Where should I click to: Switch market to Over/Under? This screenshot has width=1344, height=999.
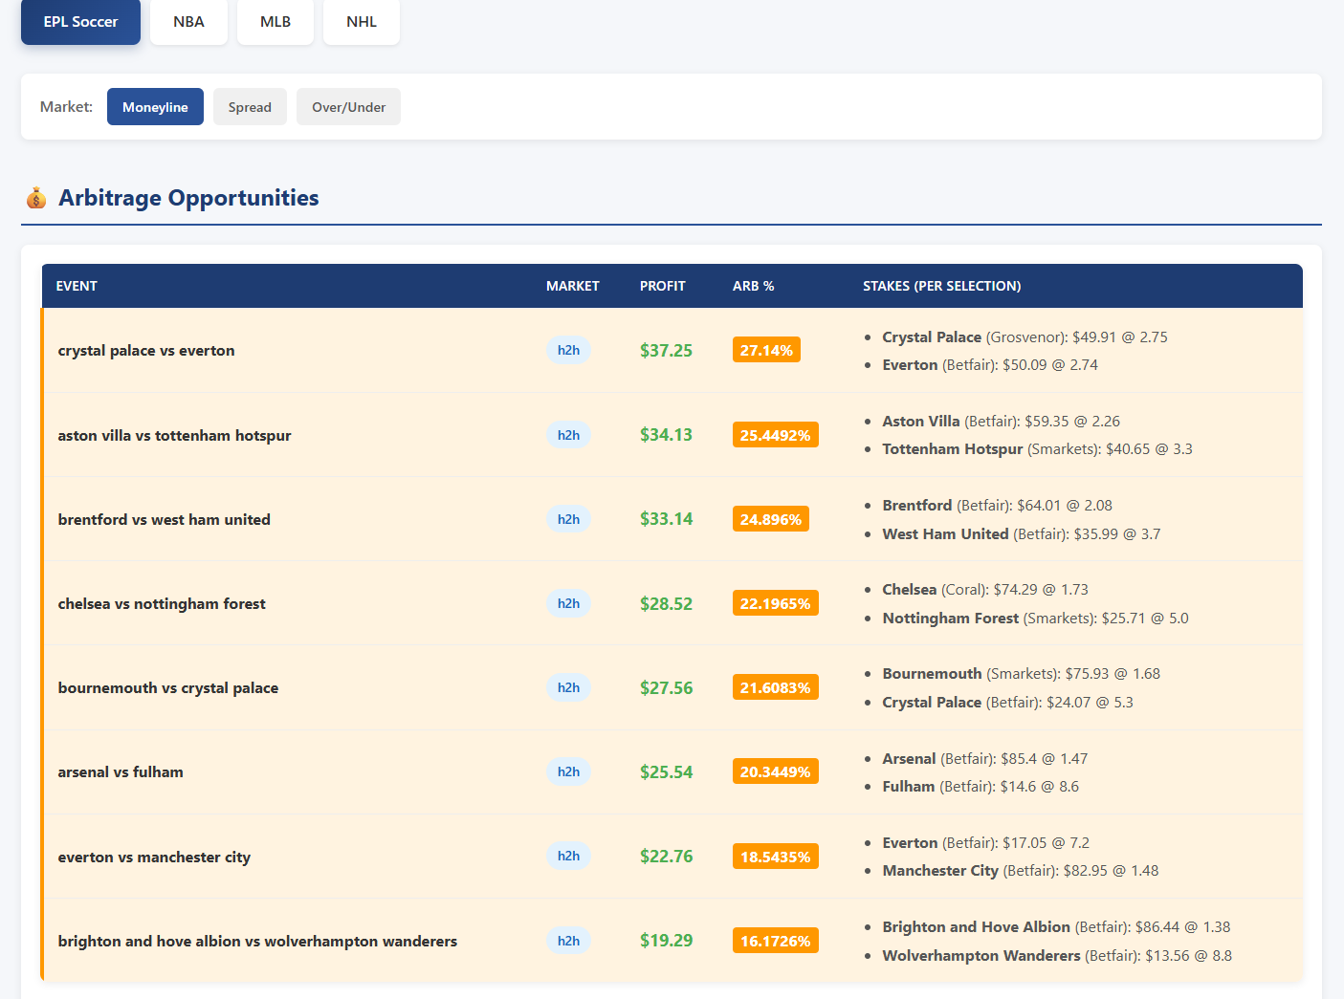coord(348,106)
